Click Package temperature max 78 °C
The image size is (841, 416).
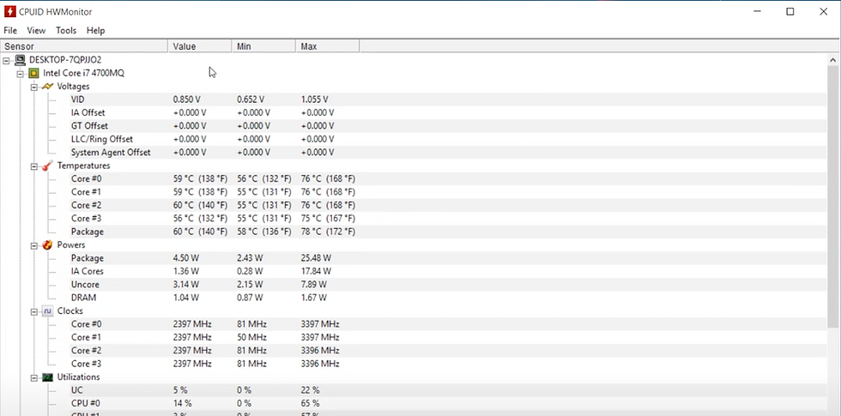tap(328, 232)
